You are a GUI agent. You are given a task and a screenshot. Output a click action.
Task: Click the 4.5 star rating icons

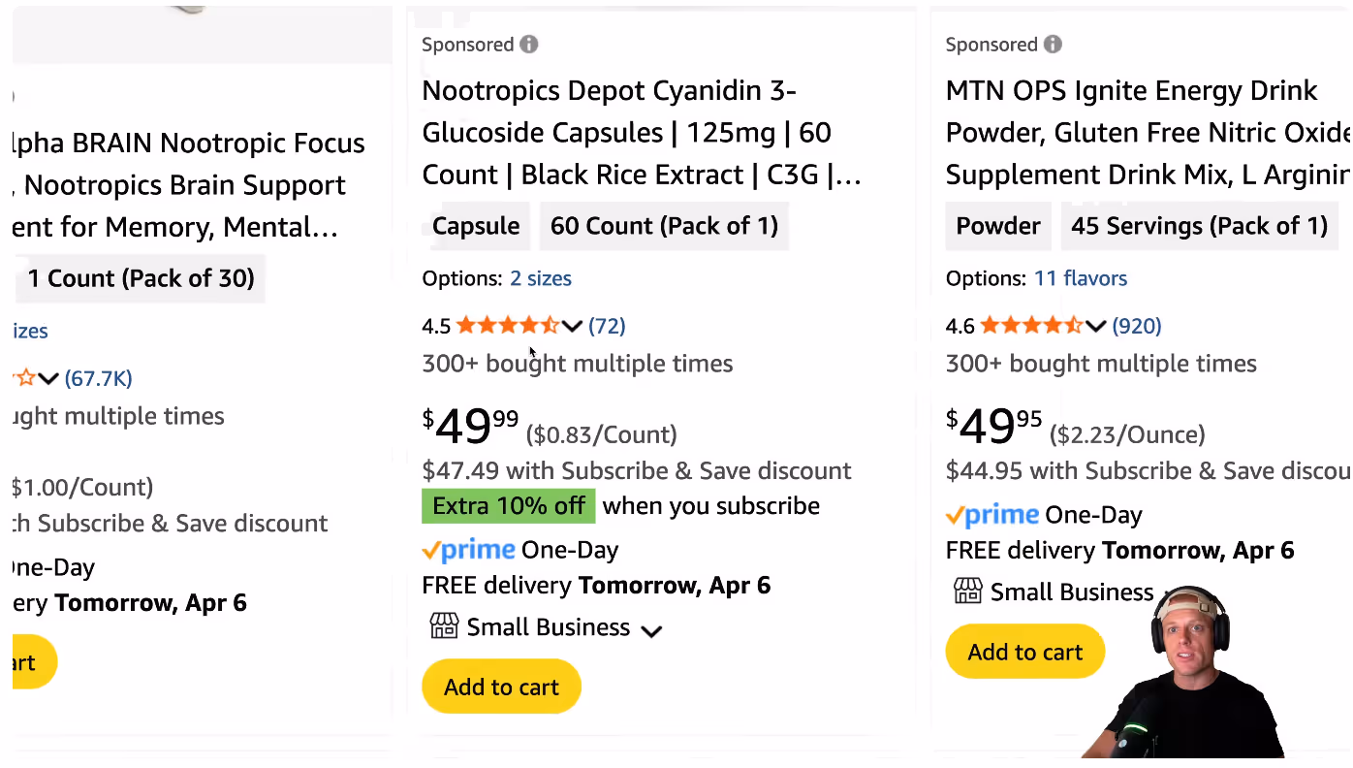(508, 326)
